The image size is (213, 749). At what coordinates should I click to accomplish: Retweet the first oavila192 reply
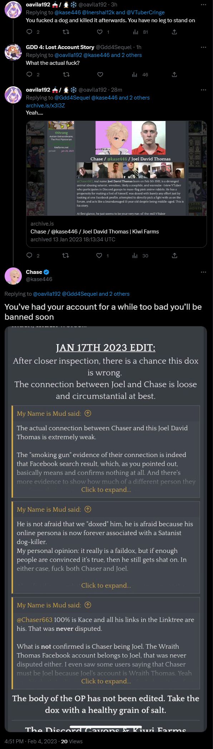coord(66,32)
